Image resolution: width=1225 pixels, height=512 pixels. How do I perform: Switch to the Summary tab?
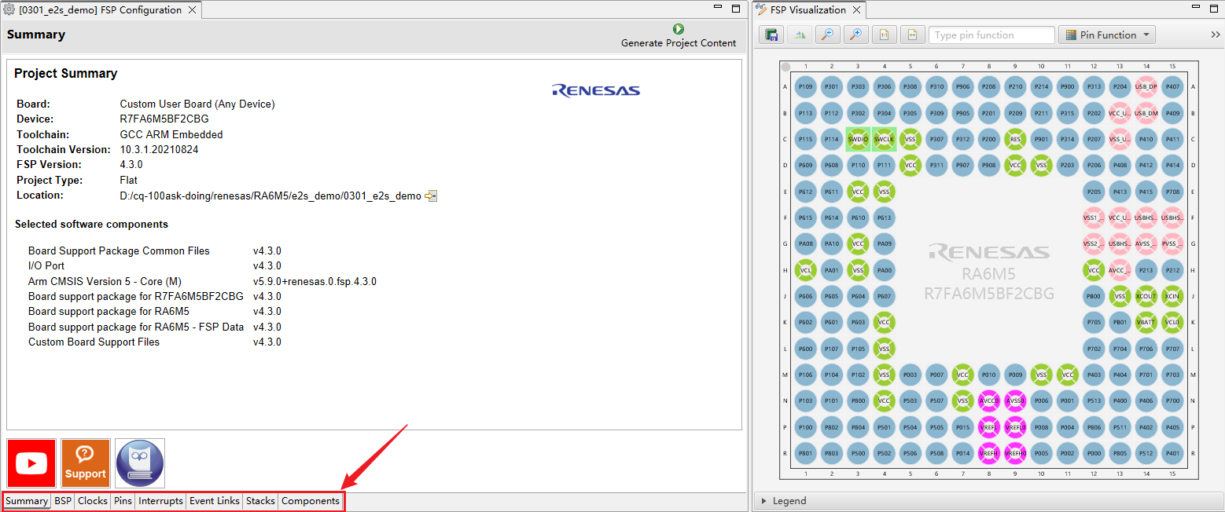pyautogui.click(x=27, y=501)
